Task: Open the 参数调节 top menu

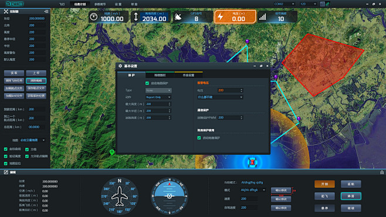Action: (100, 4)
